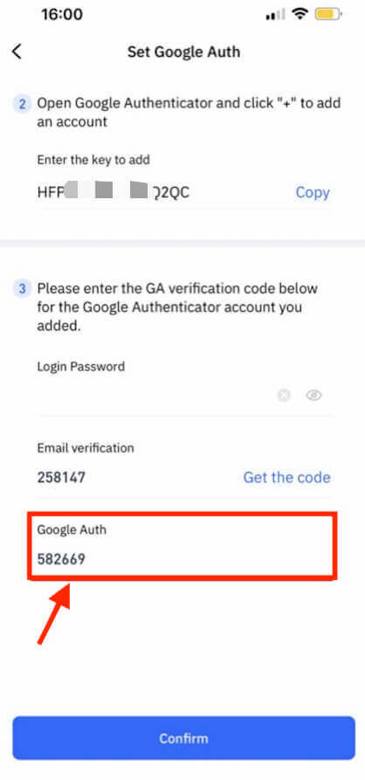Viewport: 365px width, 780px height.
Task: Tap the Set Google Auth page title
Action: pyautogui.click(x=183, y=52)
